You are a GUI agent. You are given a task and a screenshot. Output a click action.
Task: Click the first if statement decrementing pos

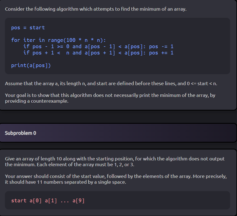click(99, 46)
